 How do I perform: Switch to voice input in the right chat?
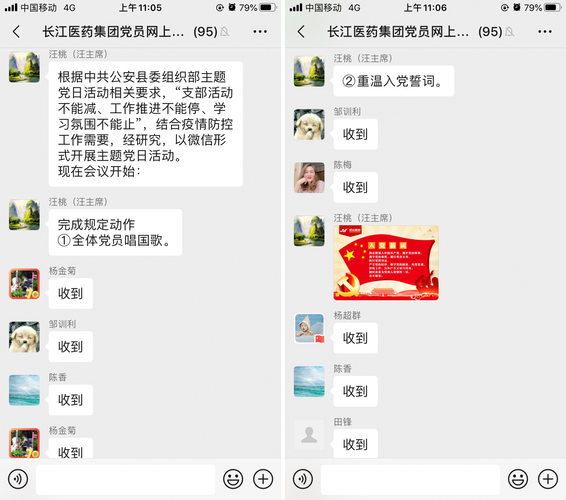point(303,479)
